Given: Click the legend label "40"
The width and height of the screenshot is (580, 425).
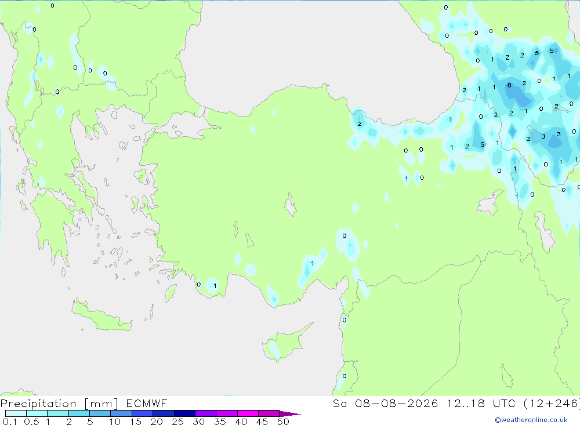Looking at the screenshot, I should point(241,422).
